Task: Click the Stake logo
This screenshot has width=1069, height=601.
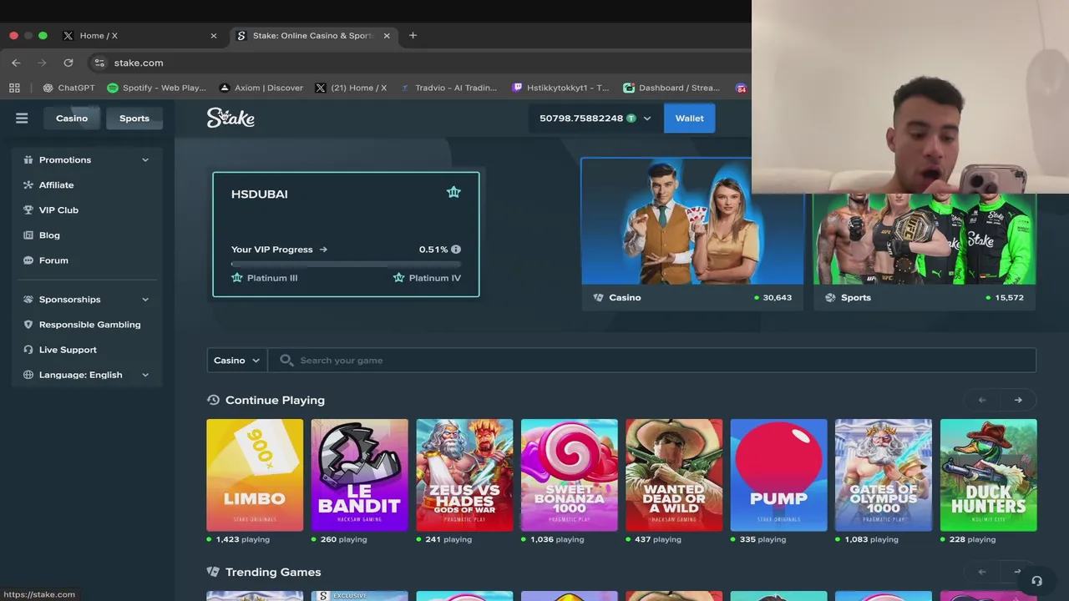Action: pos(231,118)
